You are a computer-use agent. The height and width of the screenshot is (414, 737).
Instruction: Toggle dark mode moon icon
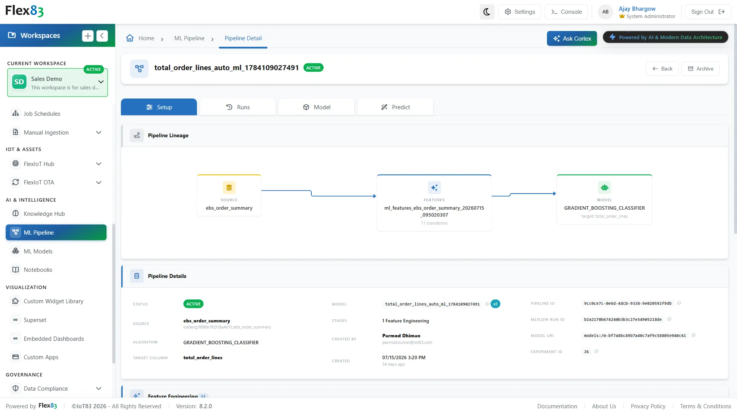click(487, 12)
